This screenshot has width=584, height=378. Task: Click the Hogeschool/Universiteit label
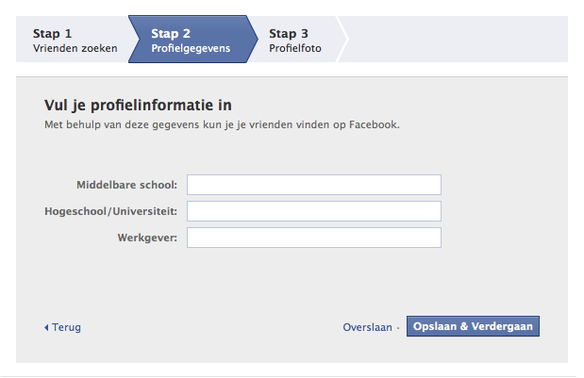[111, 211]
